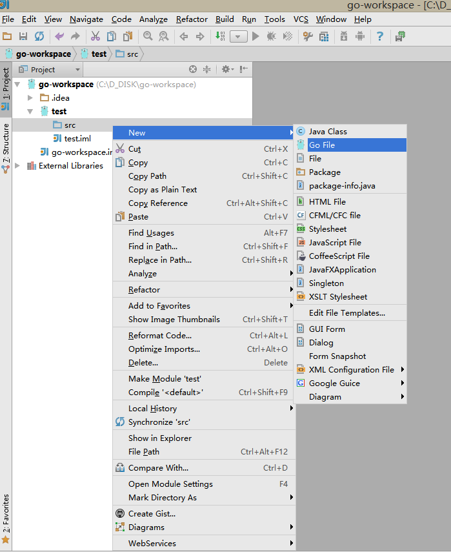The image size is (451, 552).
Task: Expand Local History submenu
Action: tap(204, 409)
